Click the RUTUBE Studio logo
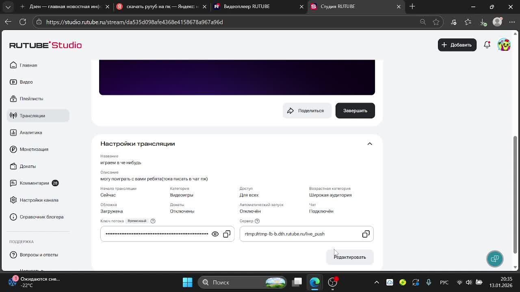 [45, 45]
